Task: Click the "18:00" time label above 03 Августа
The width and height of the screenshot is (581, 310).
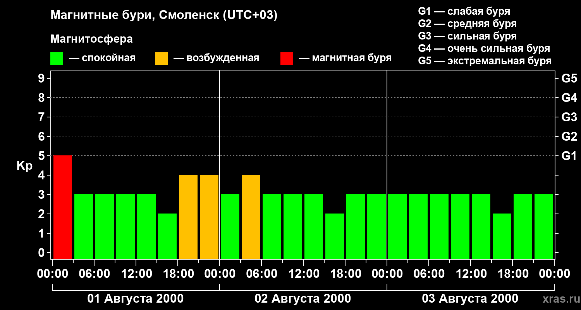Action: [512, 274]
